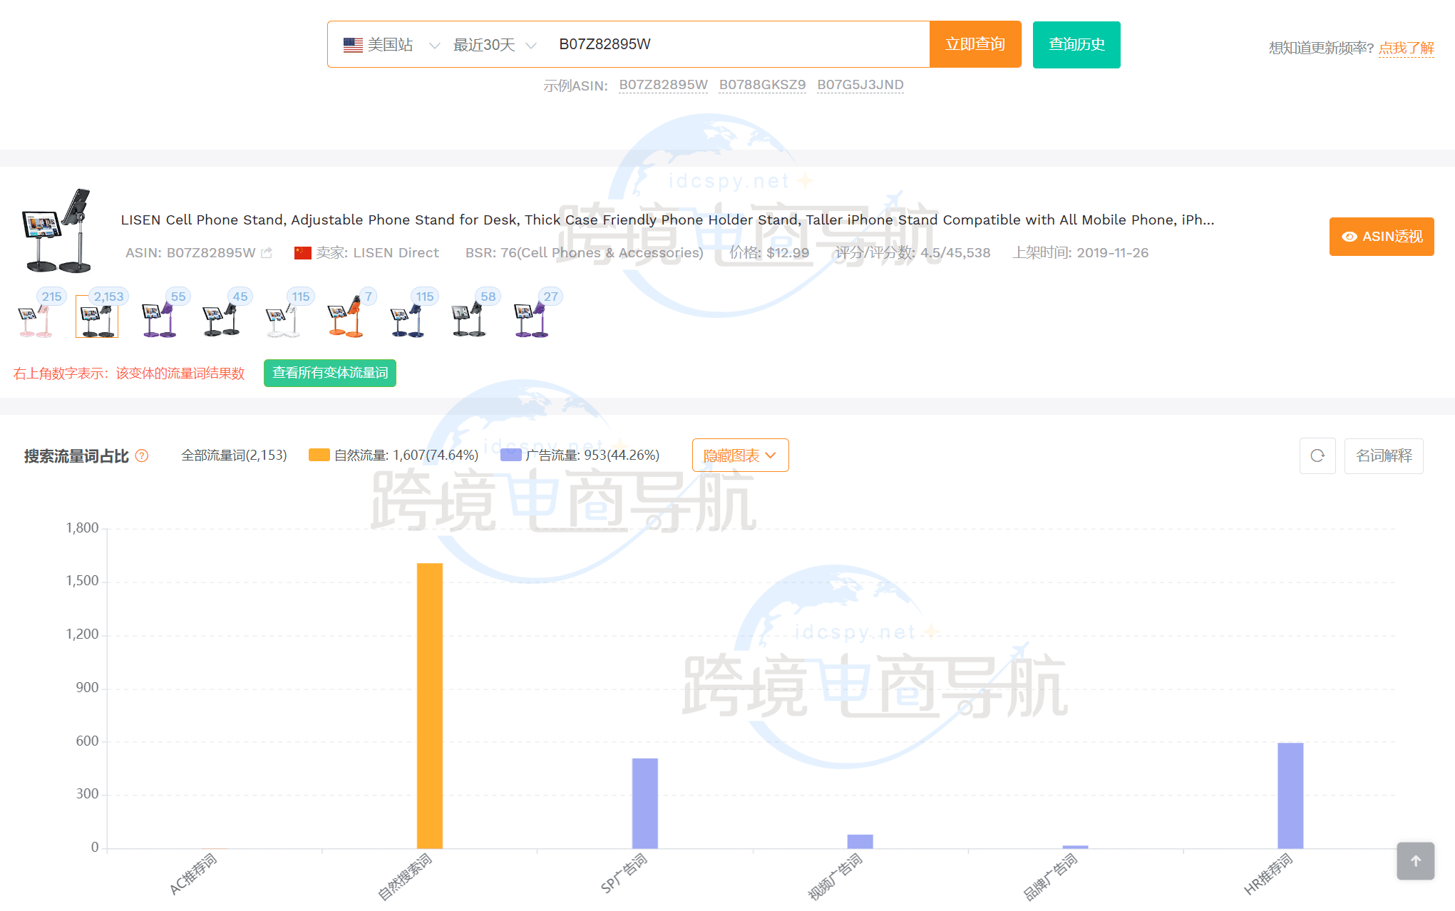
Task: Select the orange stand variant with 7
Action: tap(346, 319)
